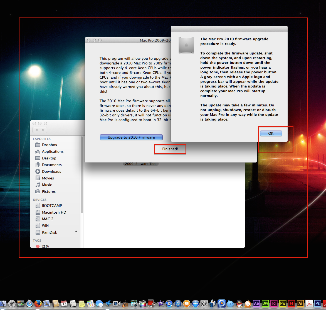Click Upgrade to 2010 Firmware button
This screenshot has width=326, height=310.
pyautogui.click(x=131, y=137)
